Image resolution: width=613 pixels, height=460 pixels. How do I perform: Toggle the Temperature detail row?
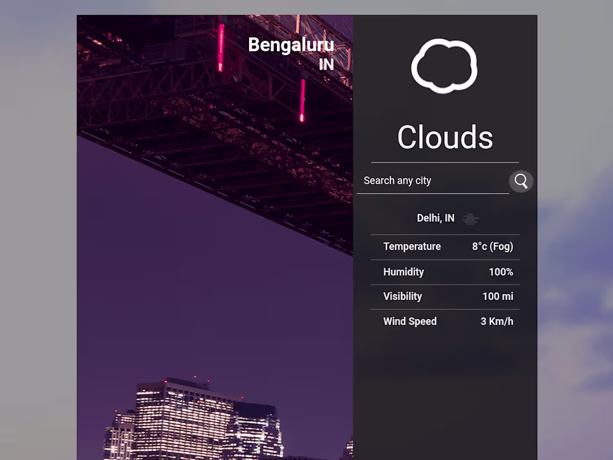click(x=445, y=246)
